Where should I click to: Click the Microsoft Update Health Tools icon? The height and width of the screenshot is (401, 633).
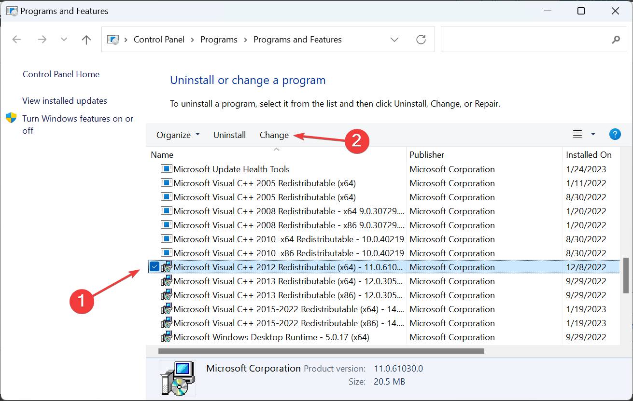tap(167, 169)
